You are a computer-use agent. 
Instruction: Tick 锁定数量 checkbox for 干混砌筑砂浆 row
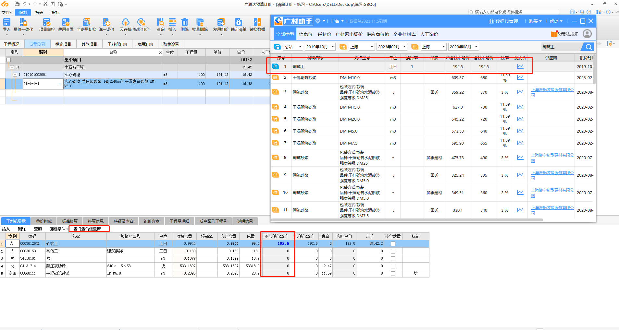click(393, 274)
